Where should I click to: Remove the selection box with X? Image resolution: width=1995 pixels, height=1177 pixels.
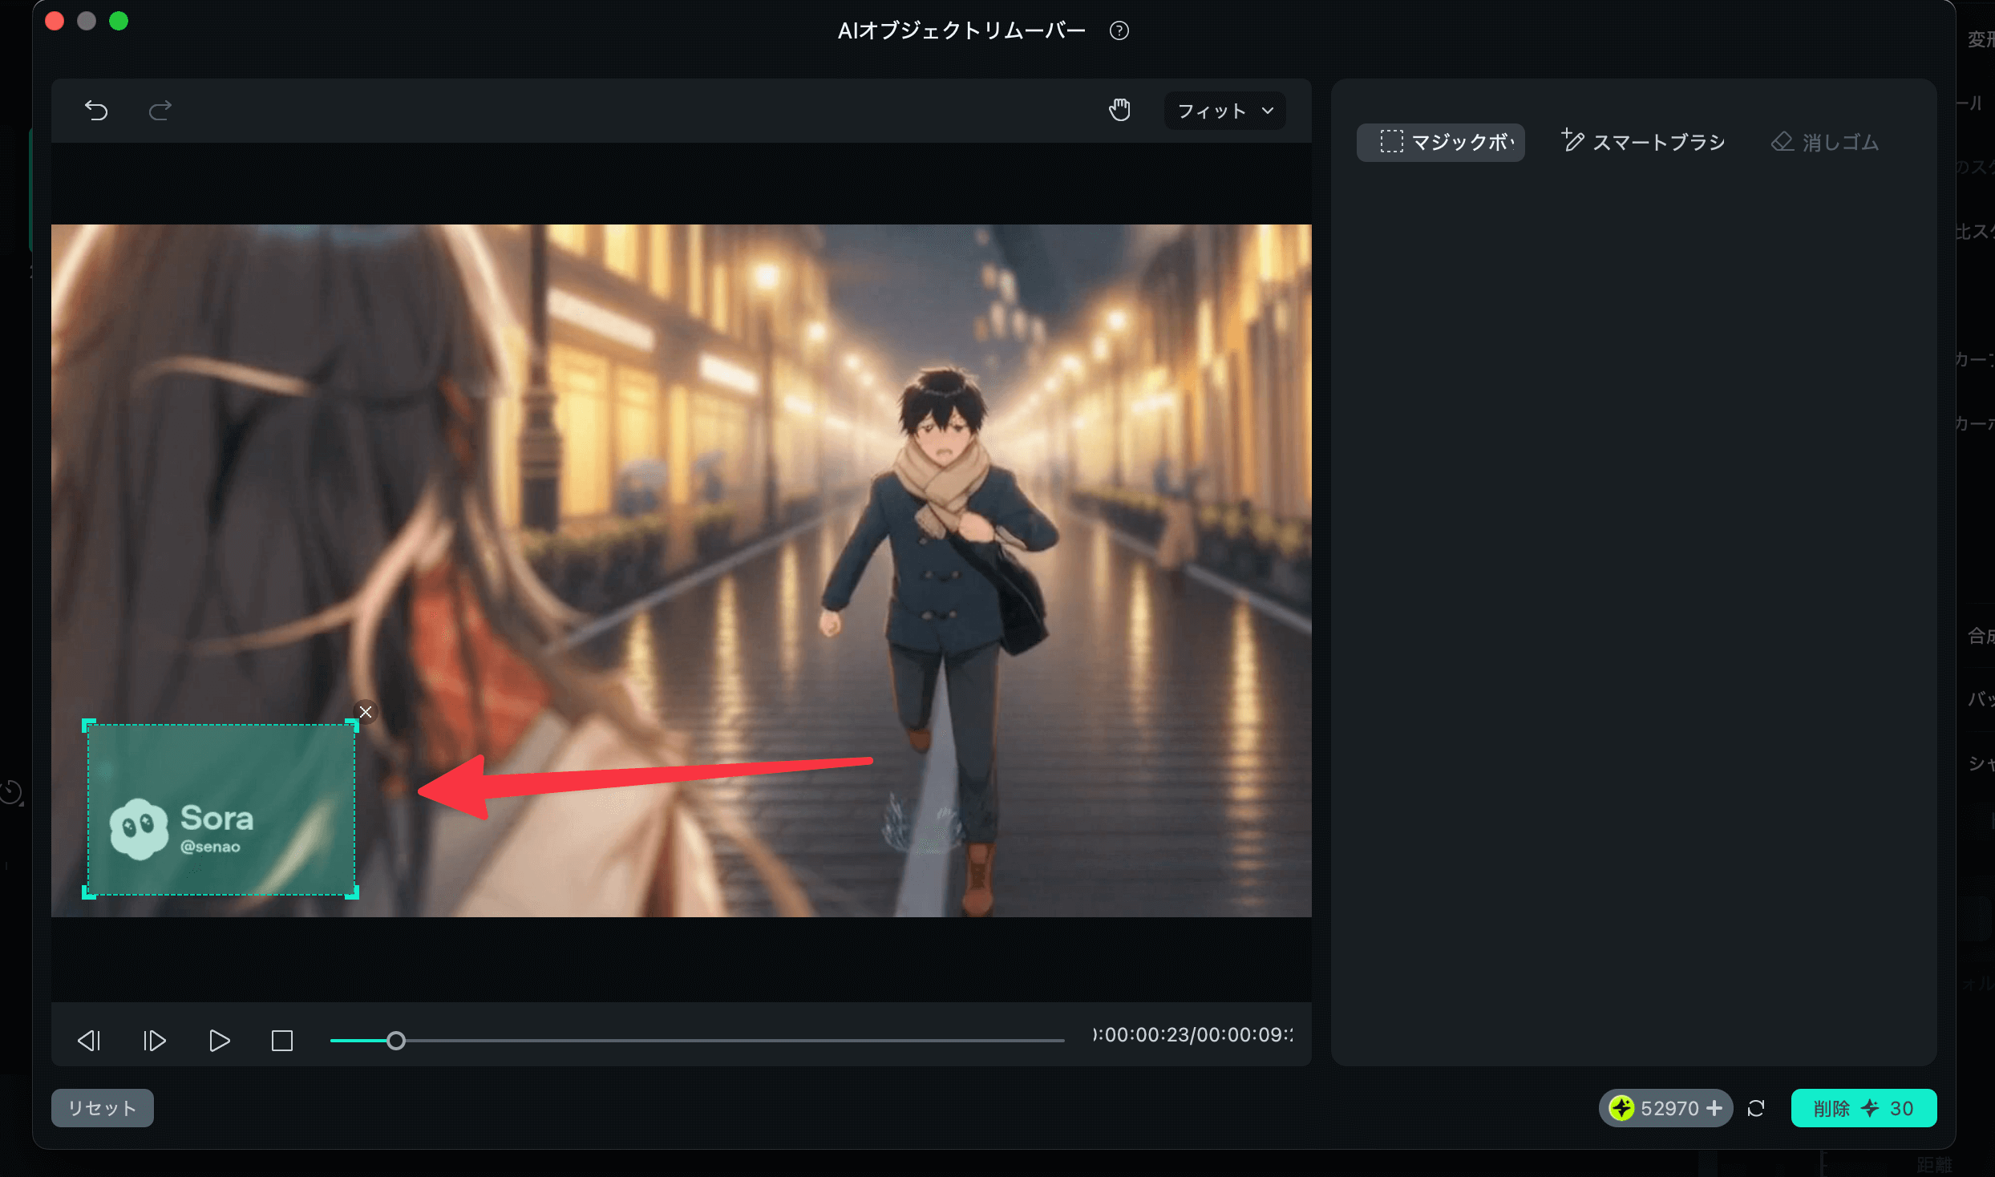(366, 712)
